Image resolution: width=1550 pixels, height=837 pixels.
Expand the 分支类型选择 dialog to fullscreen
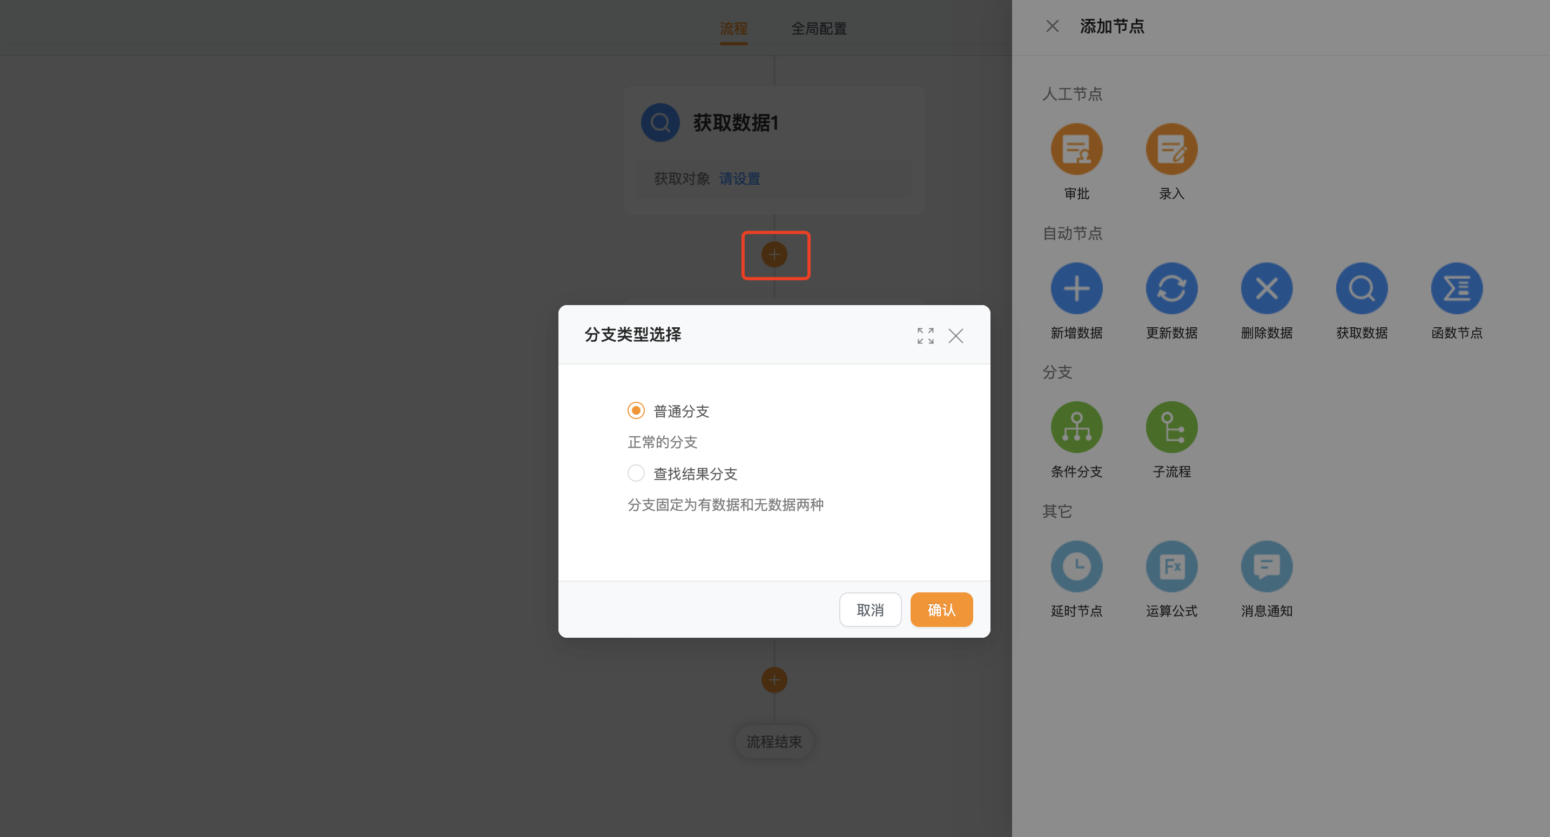[926, 336]
